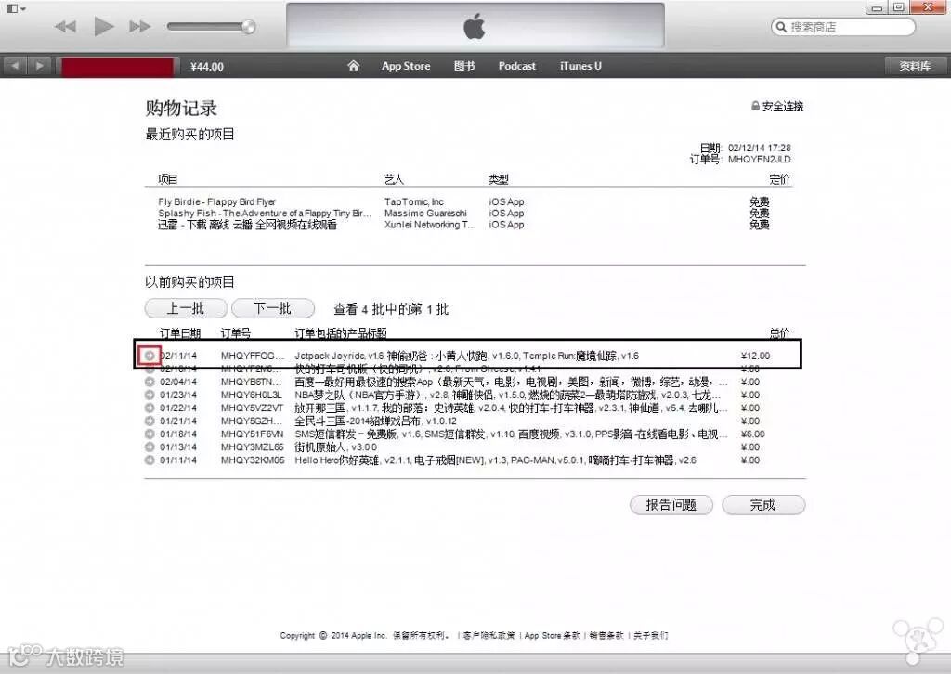Click artist name Massimo Guareschi
The height and width of the screenshot is (674, 951).
tap(425, 214)
